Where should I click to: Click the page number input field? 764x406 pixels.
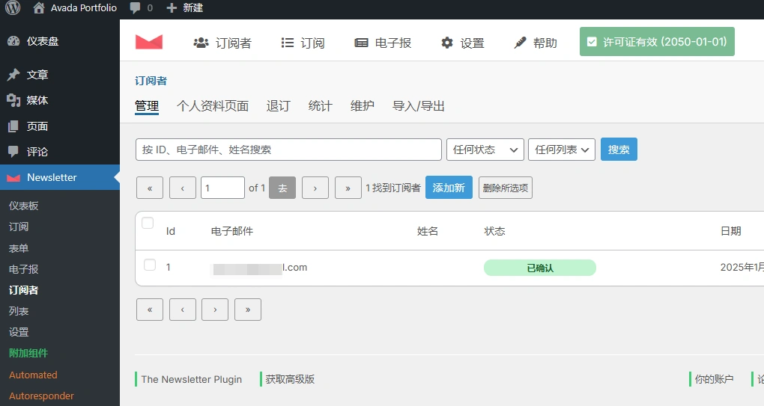222,188
